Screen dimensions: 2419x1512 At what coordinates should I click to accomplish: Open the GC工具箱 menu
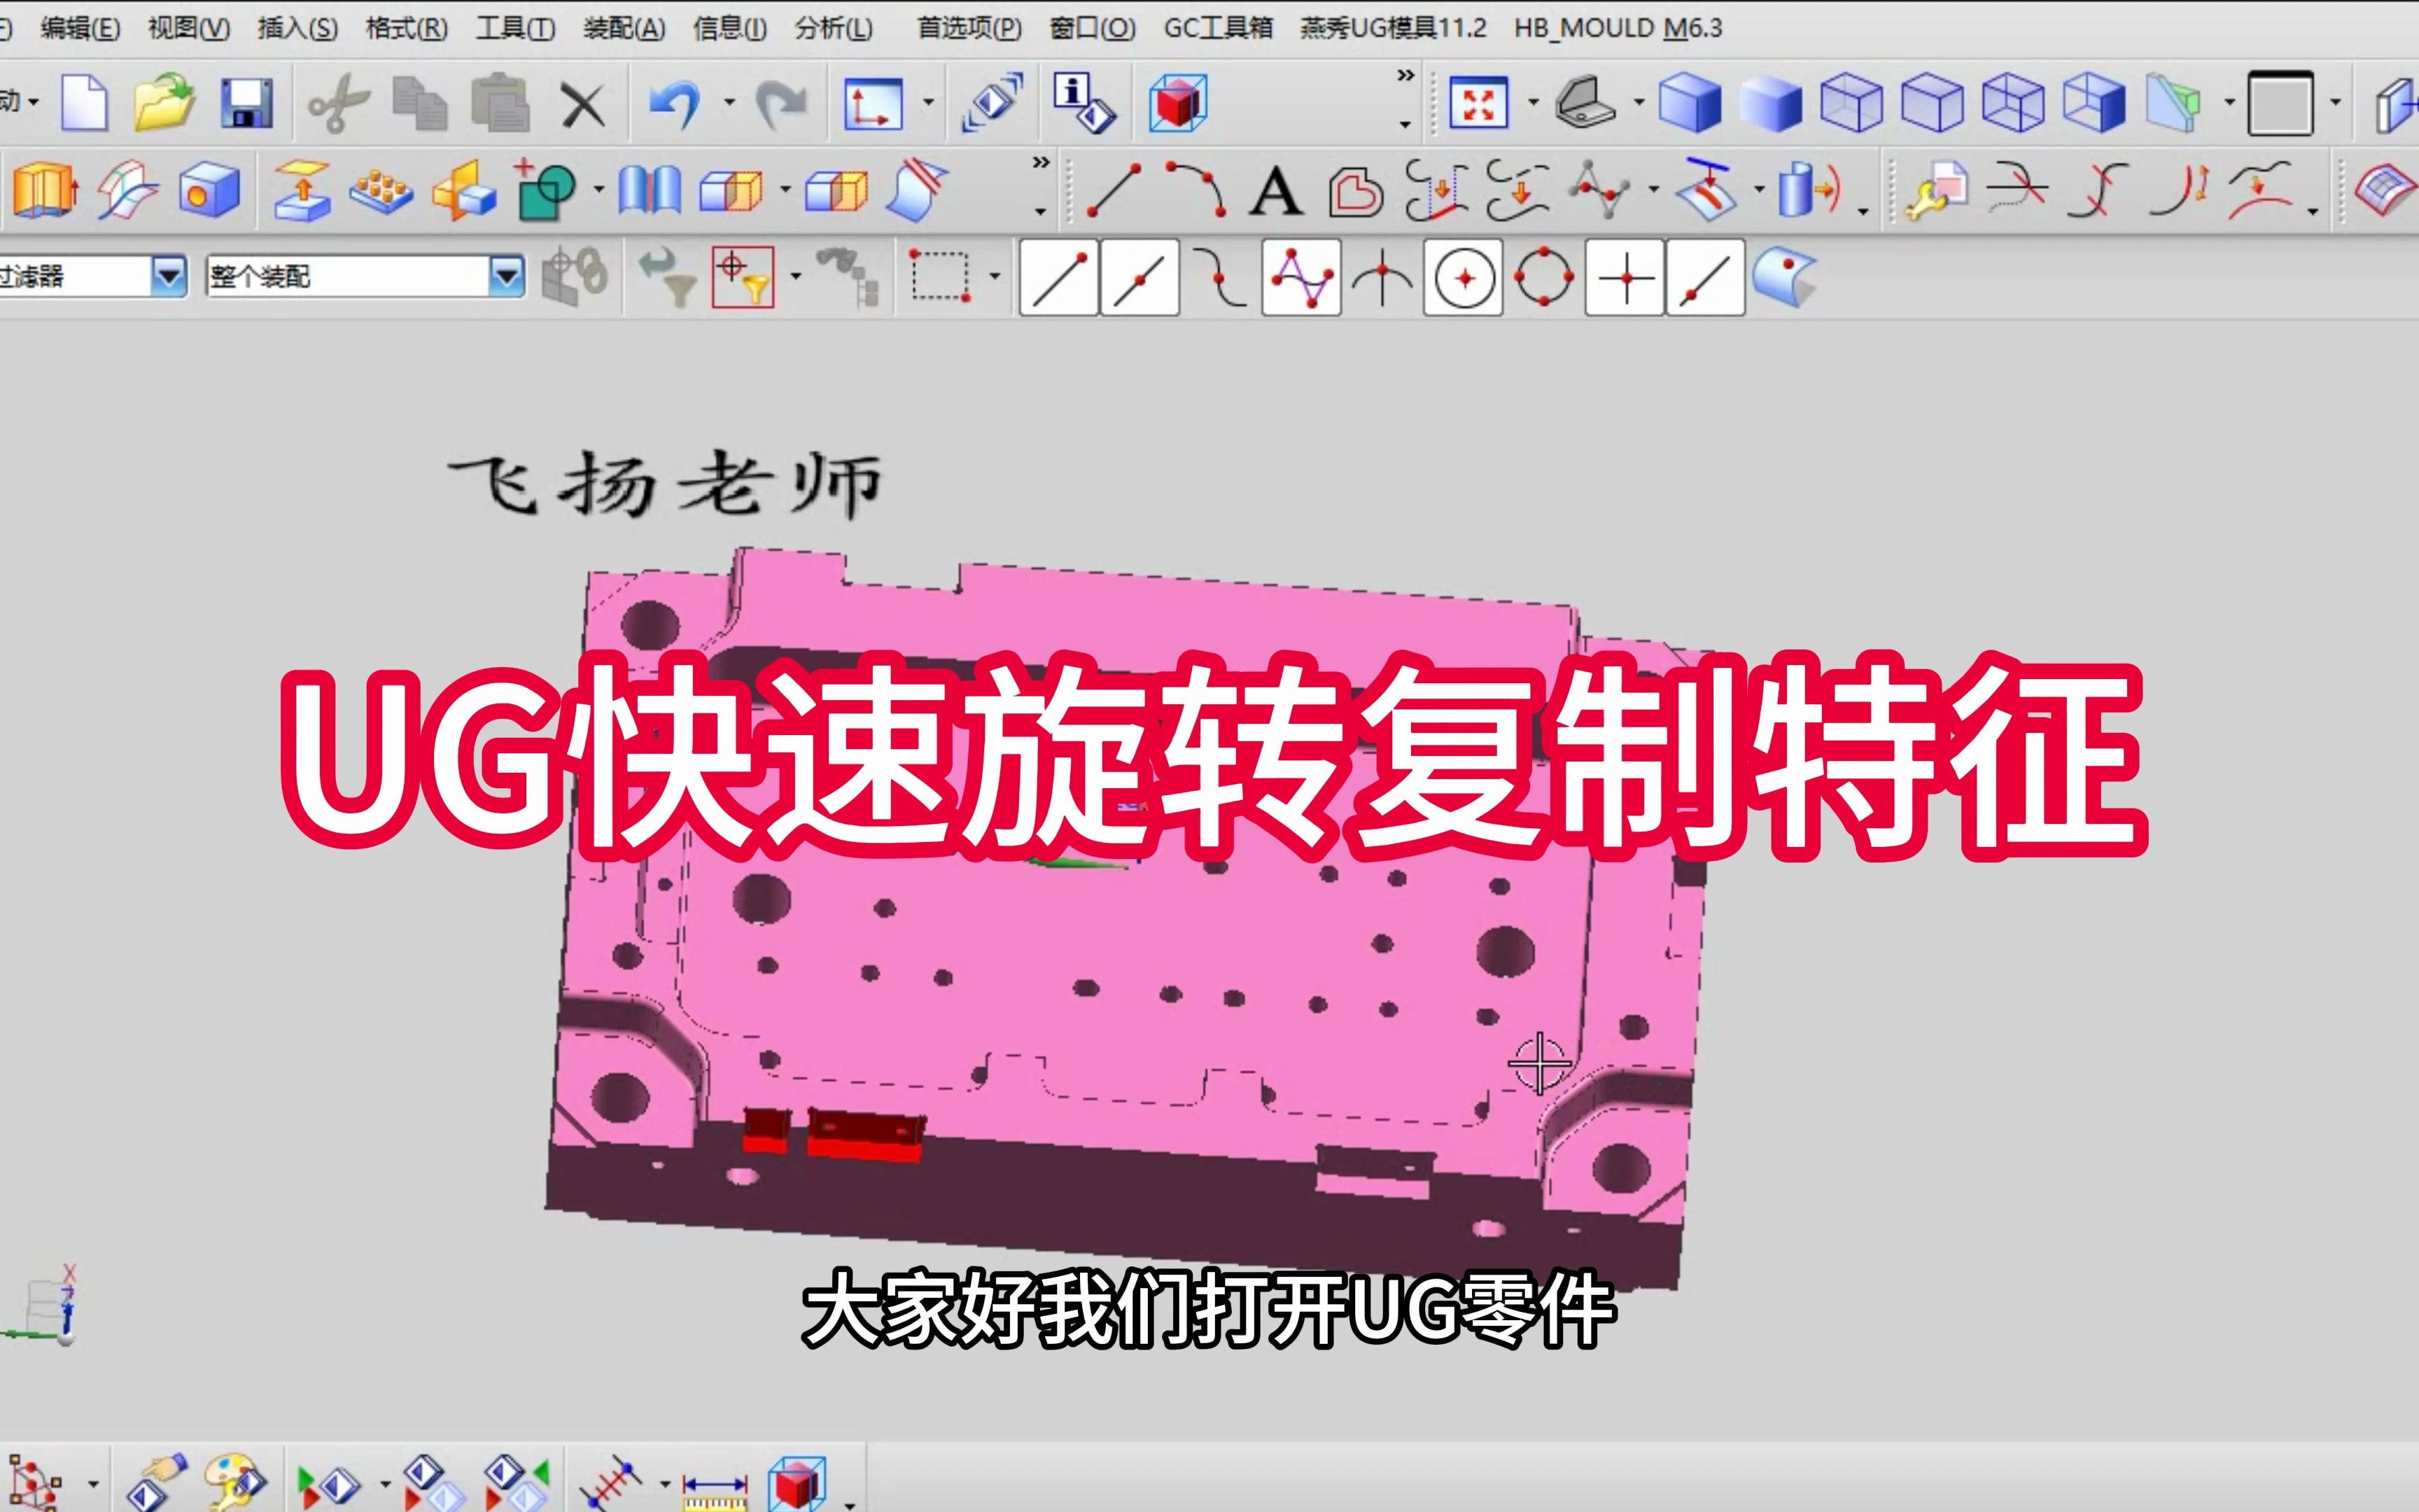pos(1217,28)
